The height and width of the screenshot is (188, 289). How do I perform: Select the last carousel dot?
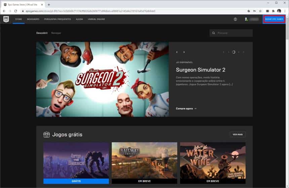point(244,52)
